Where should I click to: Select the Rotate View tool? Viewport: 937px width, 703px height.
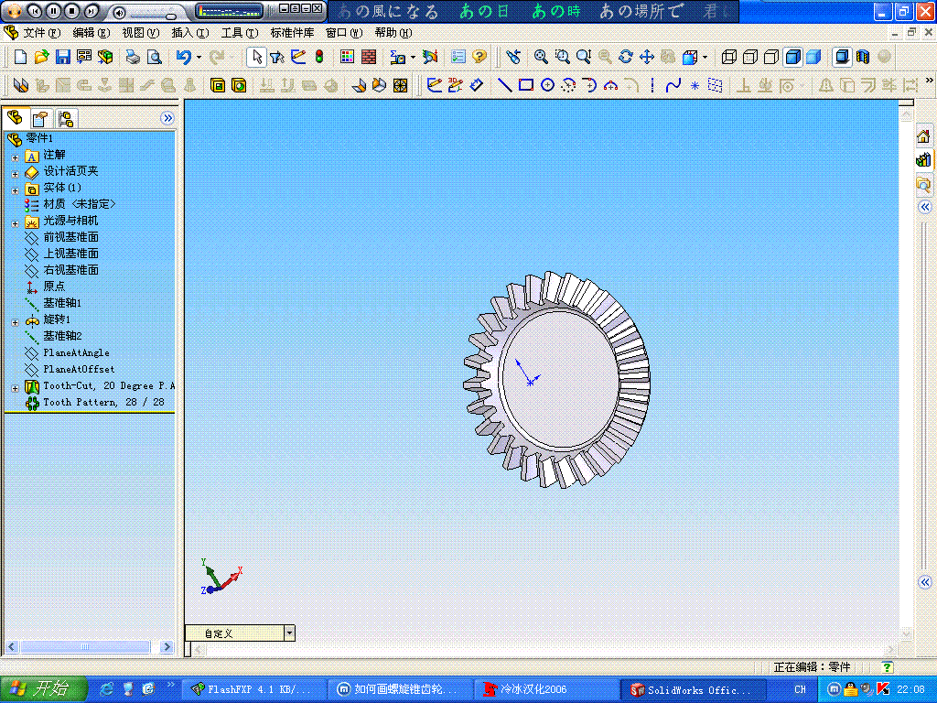point(624,57)
